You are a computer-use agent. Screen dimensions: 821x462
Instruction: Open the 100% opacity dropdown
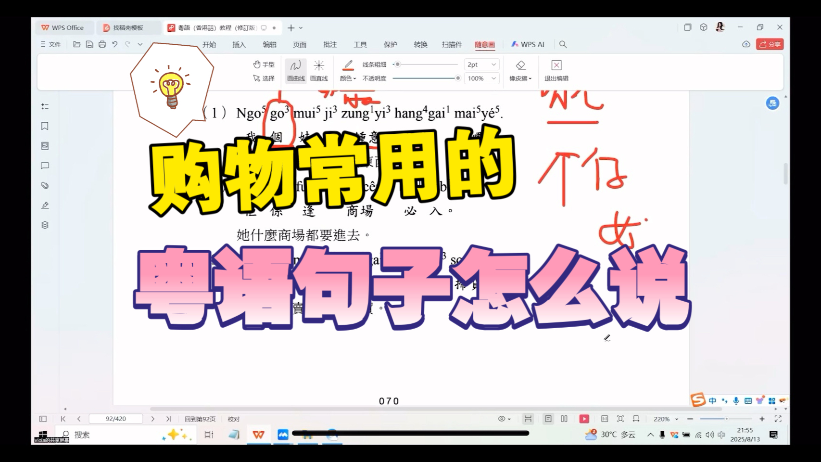(x=482, y=78)
